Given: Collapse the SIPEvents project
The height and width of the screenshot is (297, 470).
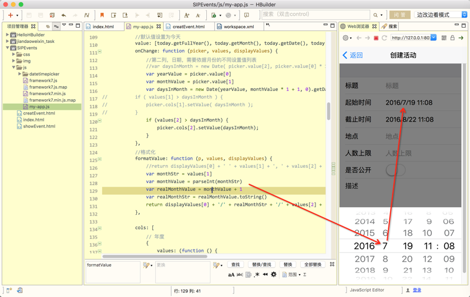Looking at the screenshot, I should click(8, 48).
